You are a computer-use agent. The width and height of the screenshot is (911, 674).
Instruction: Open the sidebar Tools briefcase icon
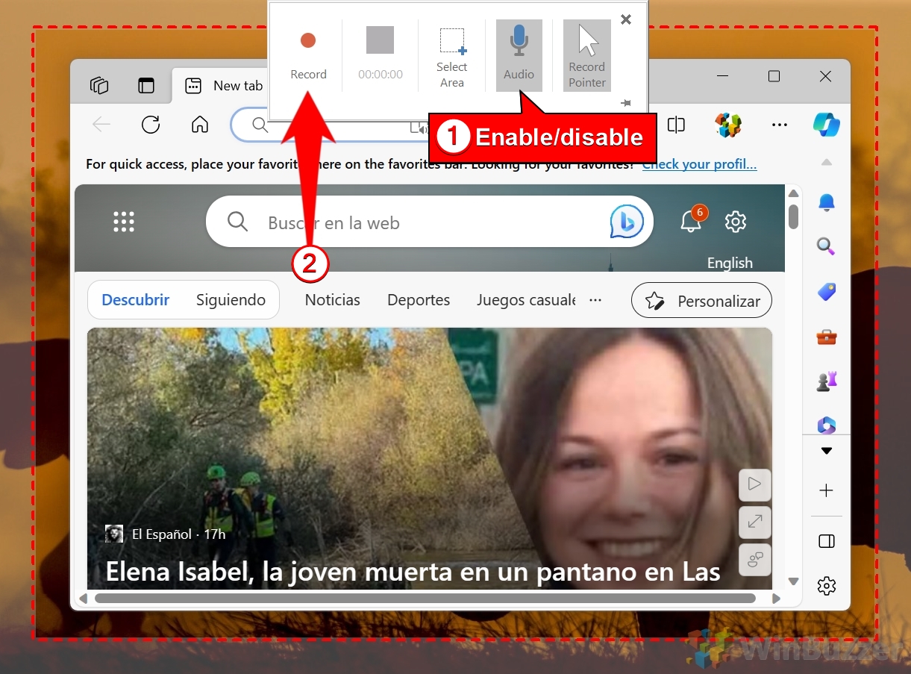pyautogui.click(x=827, y=337)
